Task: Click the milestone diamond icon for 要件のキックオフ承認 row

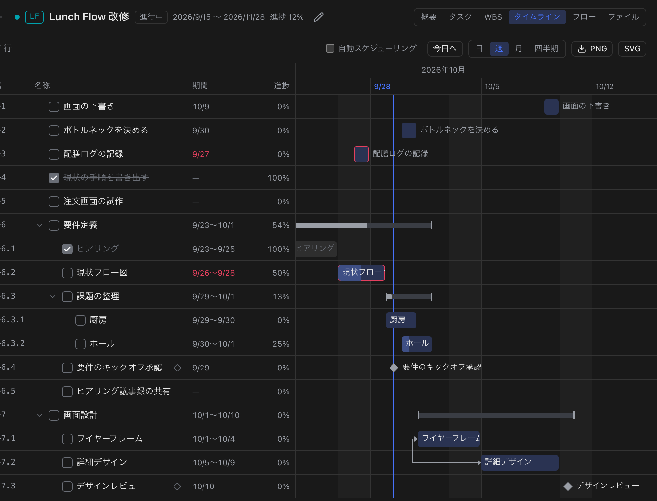Action: click(177, 368)
